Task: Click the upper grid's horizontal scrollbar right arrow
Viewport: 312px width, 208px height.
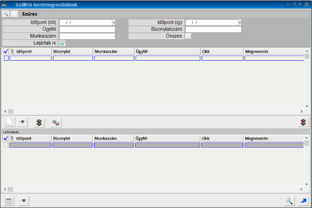Action: pyautogui.click(x=301, y=111)
